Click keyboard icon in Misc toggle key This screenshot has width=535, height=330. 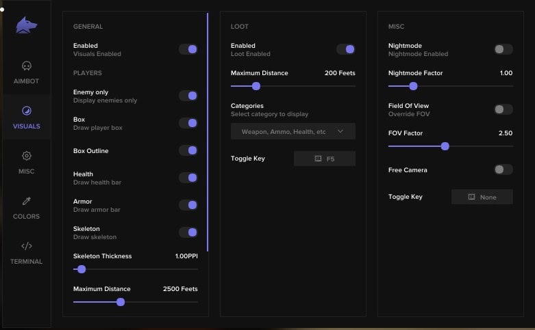[471, 197]
